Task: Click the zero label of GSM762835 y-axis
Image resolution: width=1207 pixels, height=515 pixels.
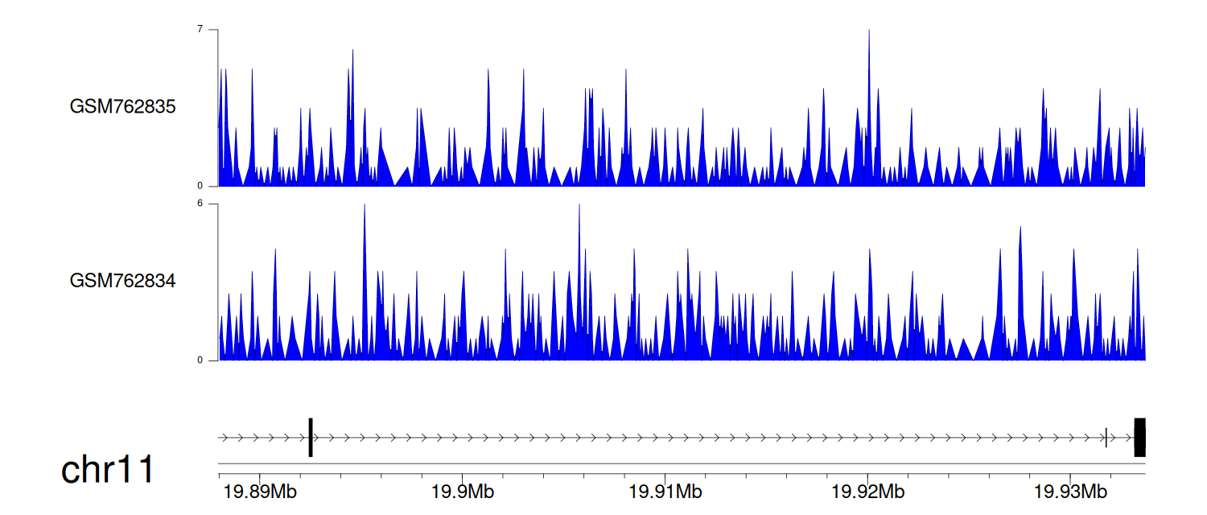Action: pyautogui.click(x=200, y=186)
